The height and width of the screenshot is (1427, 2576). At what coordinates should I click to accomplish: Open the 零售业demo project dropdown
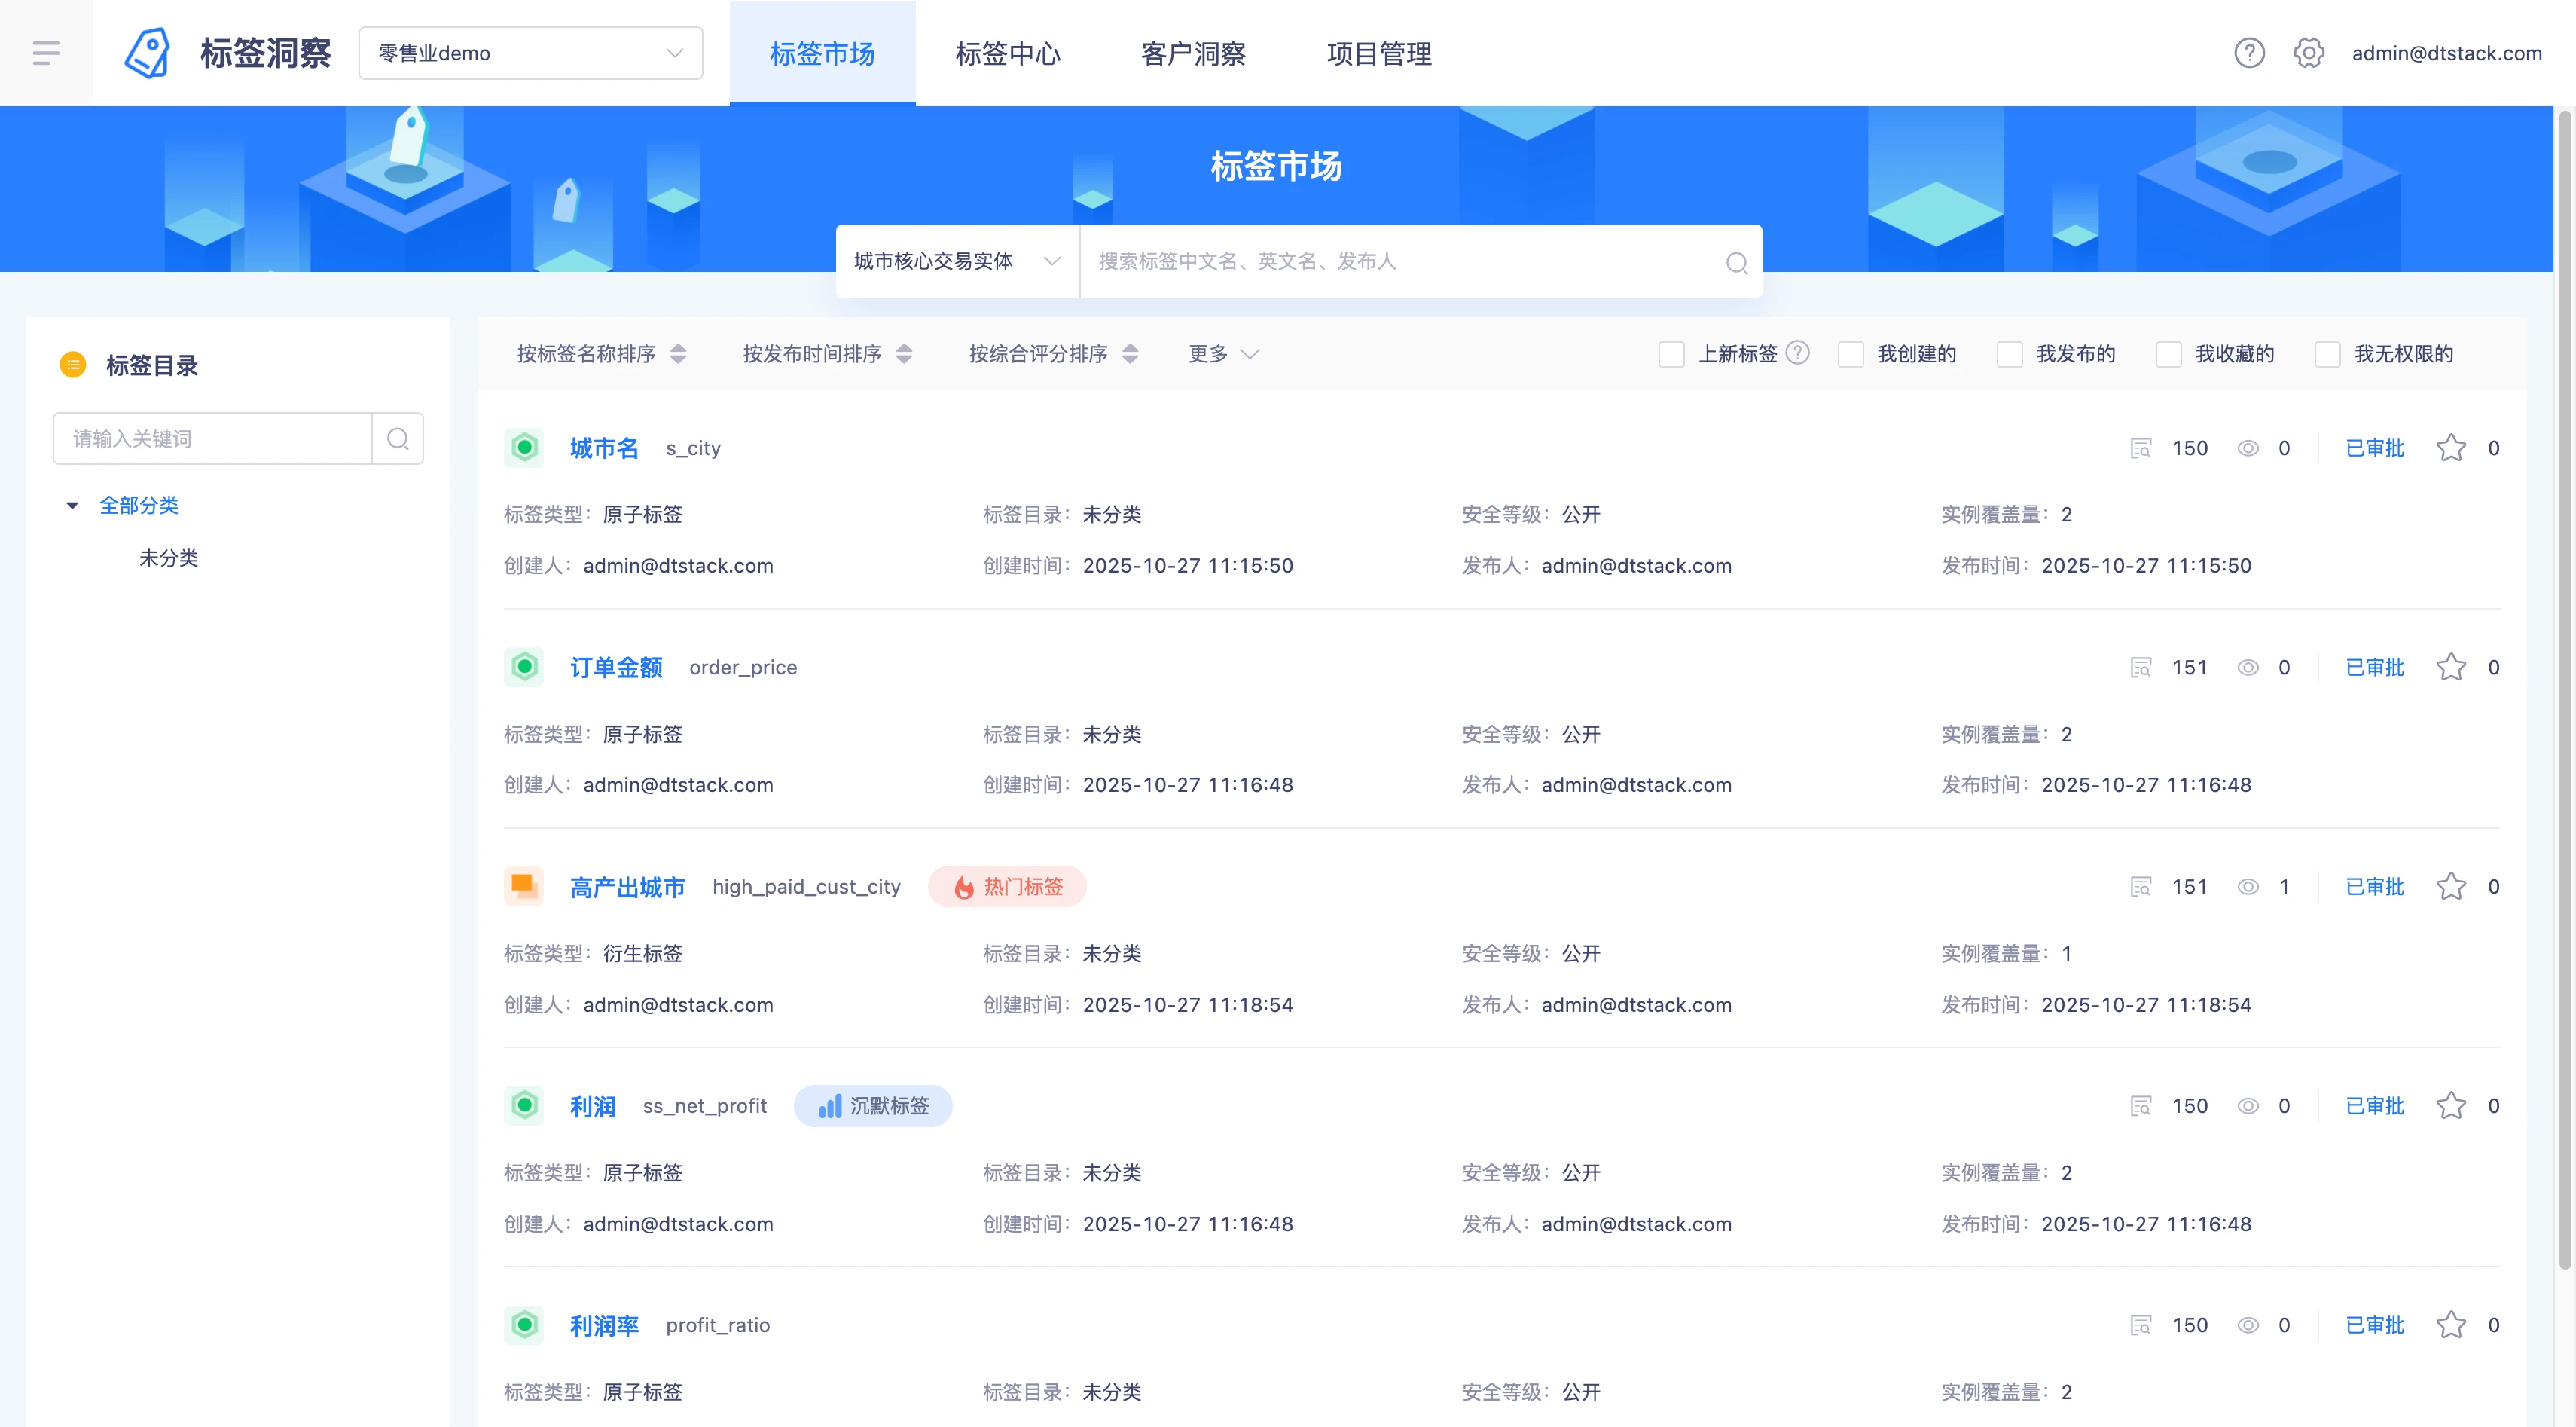point(531,53)
